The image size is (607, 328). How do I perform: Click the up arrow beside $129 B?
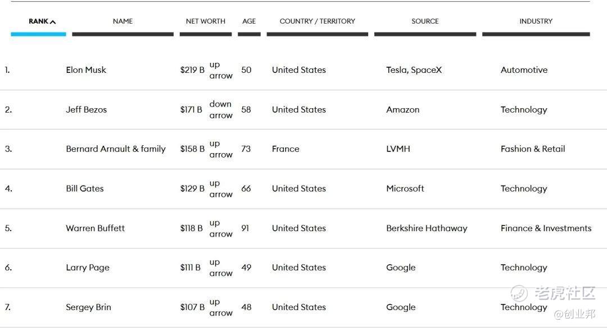click(220, 189)
